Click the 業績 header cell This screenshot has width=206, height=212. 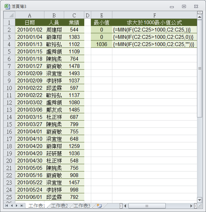pos(74,23)
